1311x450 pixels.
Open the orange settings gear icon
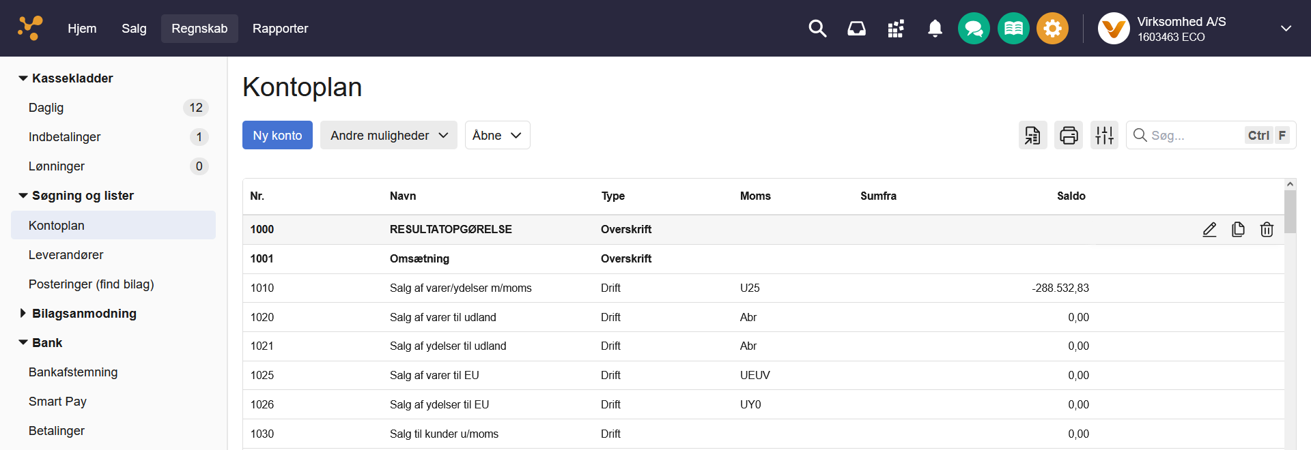(1052, 29)
